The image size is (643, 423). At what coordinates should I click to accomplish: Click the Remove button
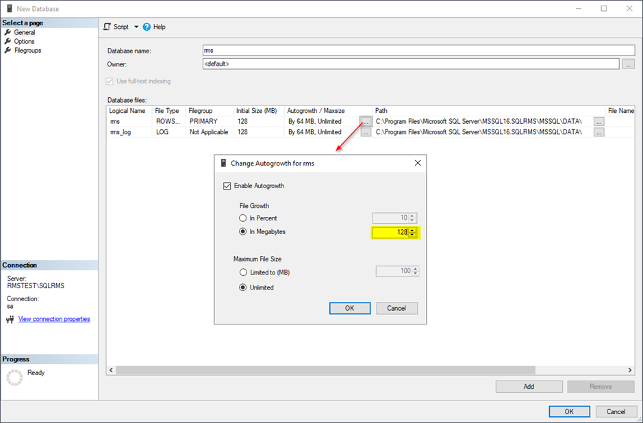tap(601, 387)
